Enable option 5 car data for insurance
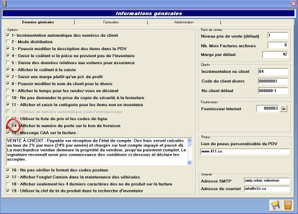 8,62
